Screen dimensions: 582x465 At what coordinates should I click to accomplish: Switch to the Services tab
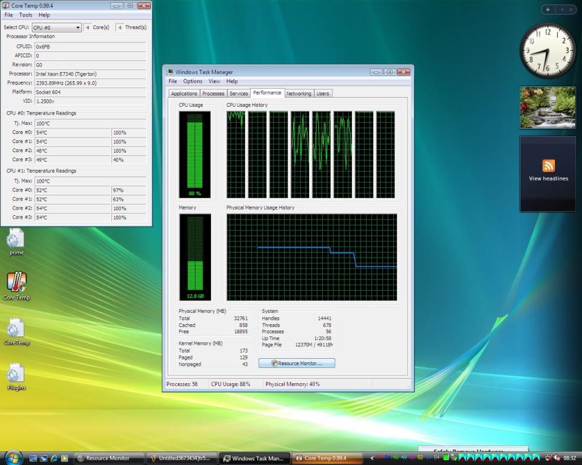coord(239,94)
